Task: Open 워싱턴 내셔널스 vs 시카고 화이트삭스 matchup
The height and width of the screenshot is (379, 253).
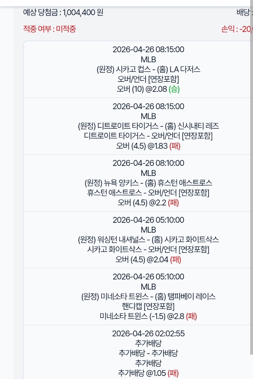Action: (148, 240)
